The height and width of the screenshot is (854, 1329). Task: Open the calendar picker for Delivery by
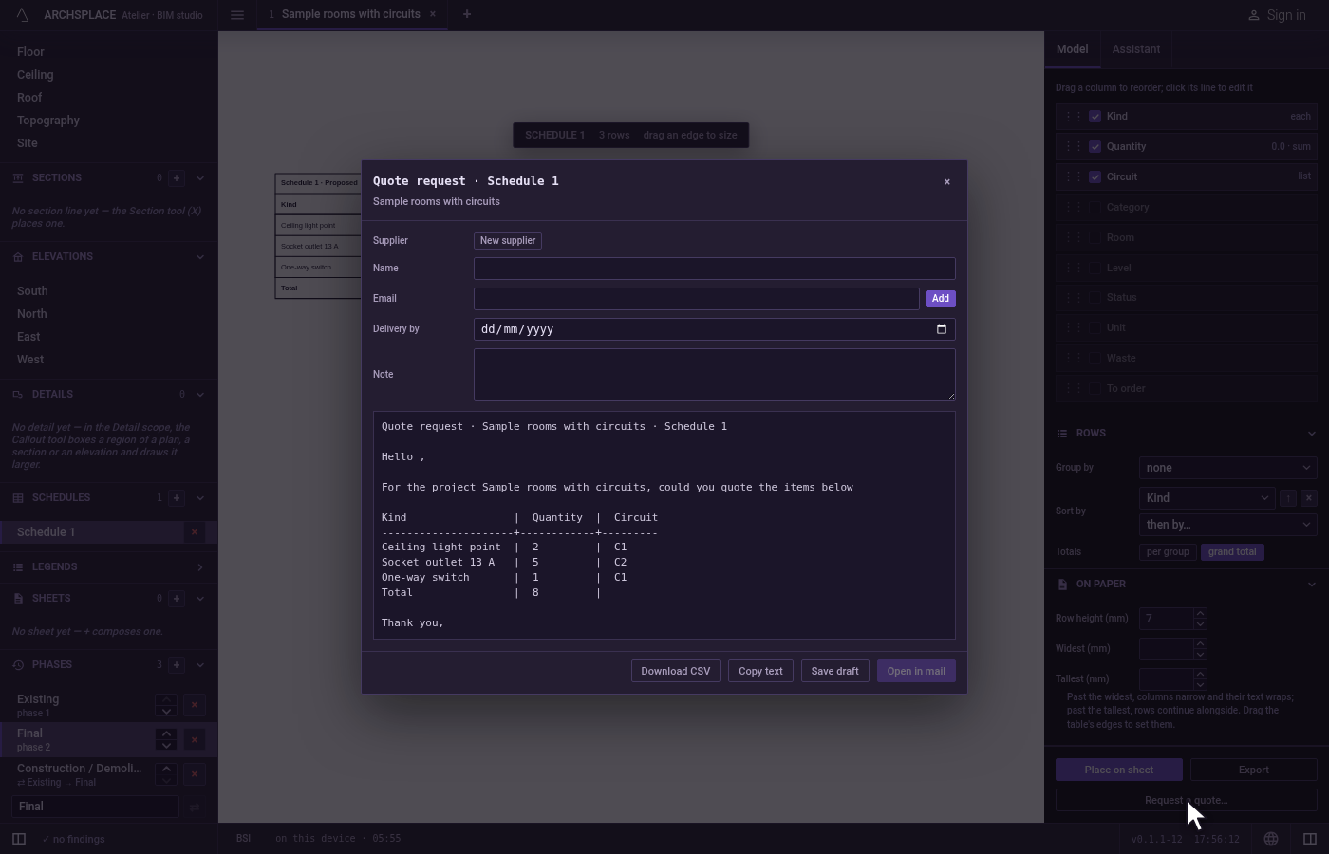942,329
